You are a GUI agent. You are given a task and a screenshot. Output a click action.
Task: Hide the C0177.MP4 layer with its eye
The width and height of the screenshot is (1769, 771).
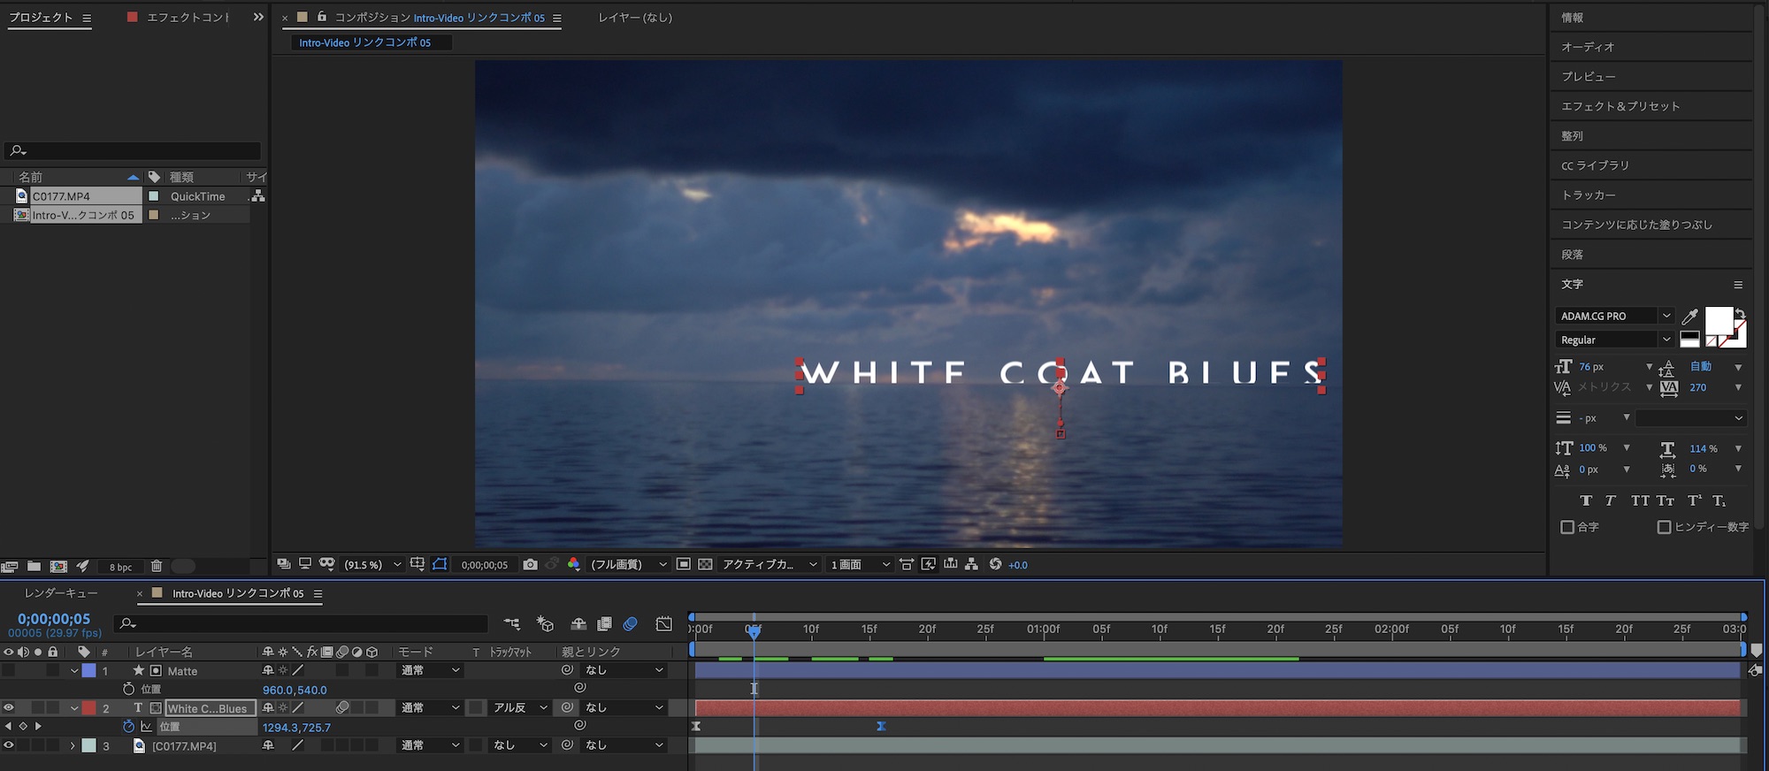(9, 745)
